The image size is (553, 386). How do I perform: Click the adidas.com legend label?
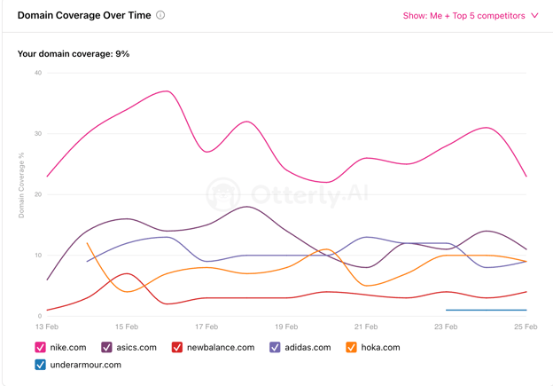point(308,348)
